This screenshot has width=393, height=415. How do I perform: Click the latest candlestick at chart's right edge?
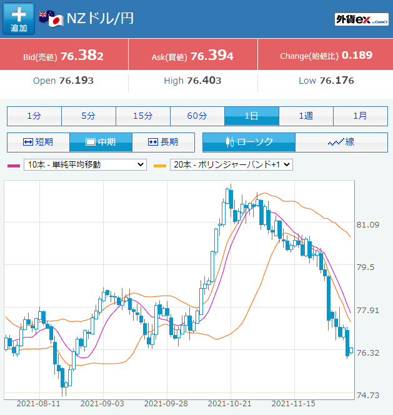(x=351, y=351)
